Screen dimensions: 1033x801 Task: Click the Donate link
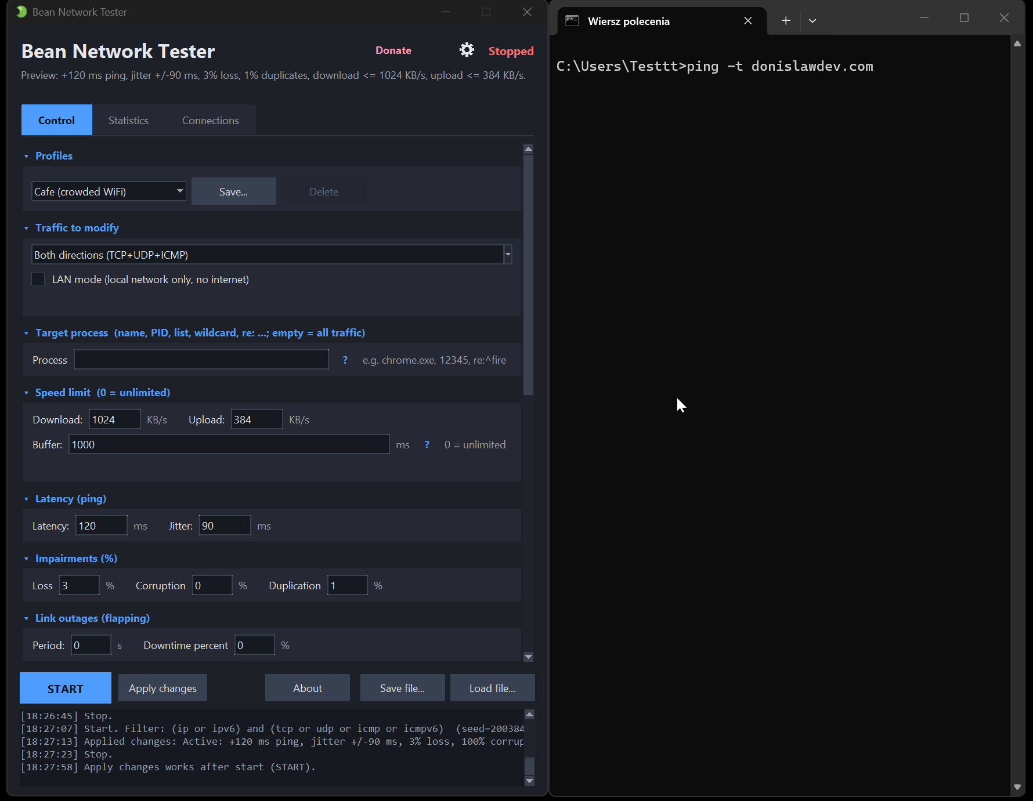coord(393,50)
